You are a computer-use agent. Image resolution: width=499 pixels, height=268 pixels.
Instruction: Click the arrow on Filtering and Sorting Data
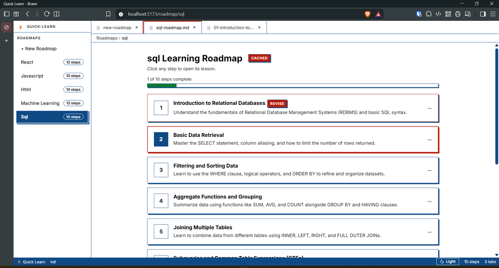[429, 170]
